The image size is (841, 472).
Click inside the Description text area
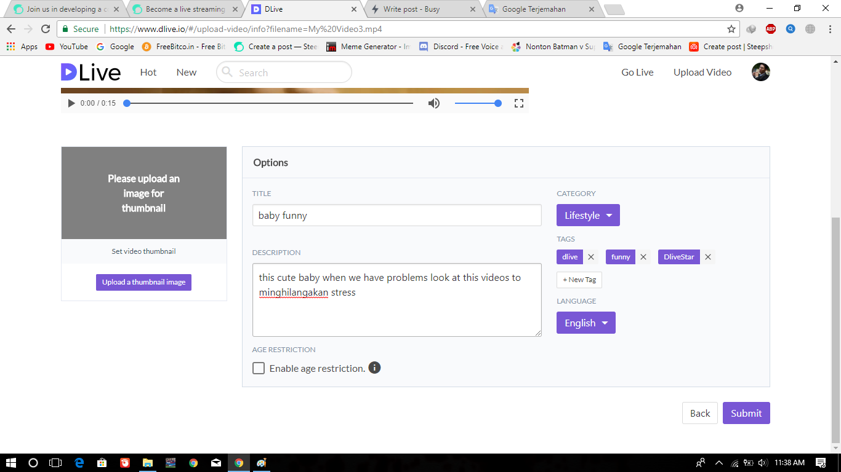(397, 300)
